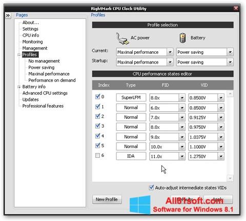The height and width of the screenshot is (221, 246).
Task: Open VID dropdown for index 0
Action: coord(221,98)
